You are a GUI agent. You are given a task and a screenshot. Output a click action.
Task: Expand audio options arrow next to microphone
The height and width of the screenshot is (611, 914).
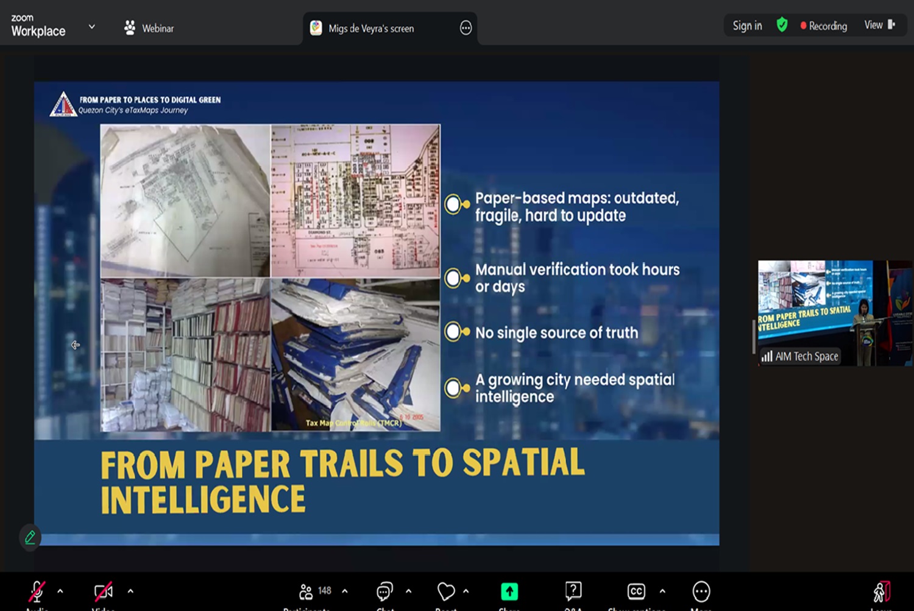pyautogui.click(x=60, y=591)
